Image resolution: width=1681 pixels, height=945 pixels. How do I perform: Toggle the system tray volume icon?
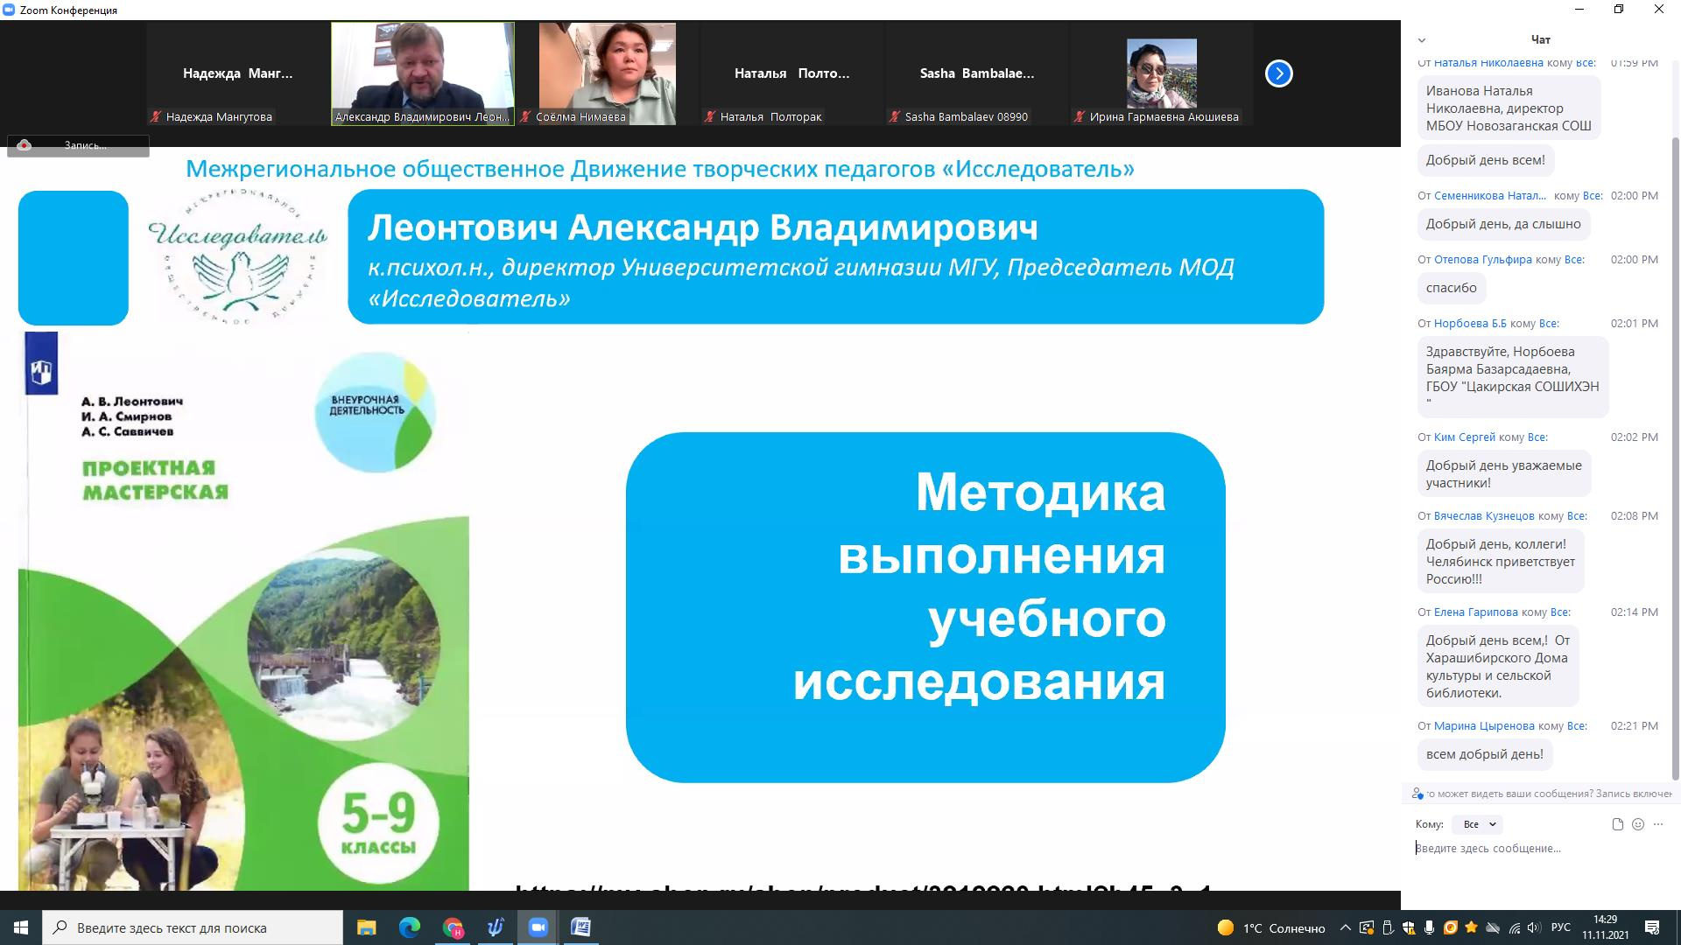pyautogui.click(x=1533, y=927)
